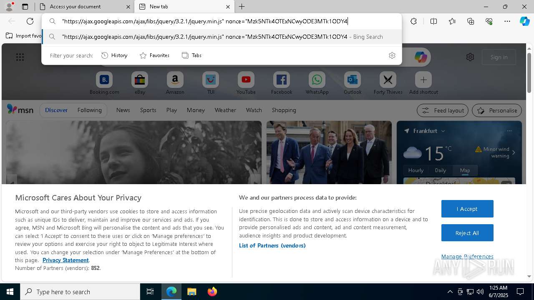Viewport: 534px width, 300px height.
Task: Launch the Copilot sidebar icon
Action: coord(525,21)
